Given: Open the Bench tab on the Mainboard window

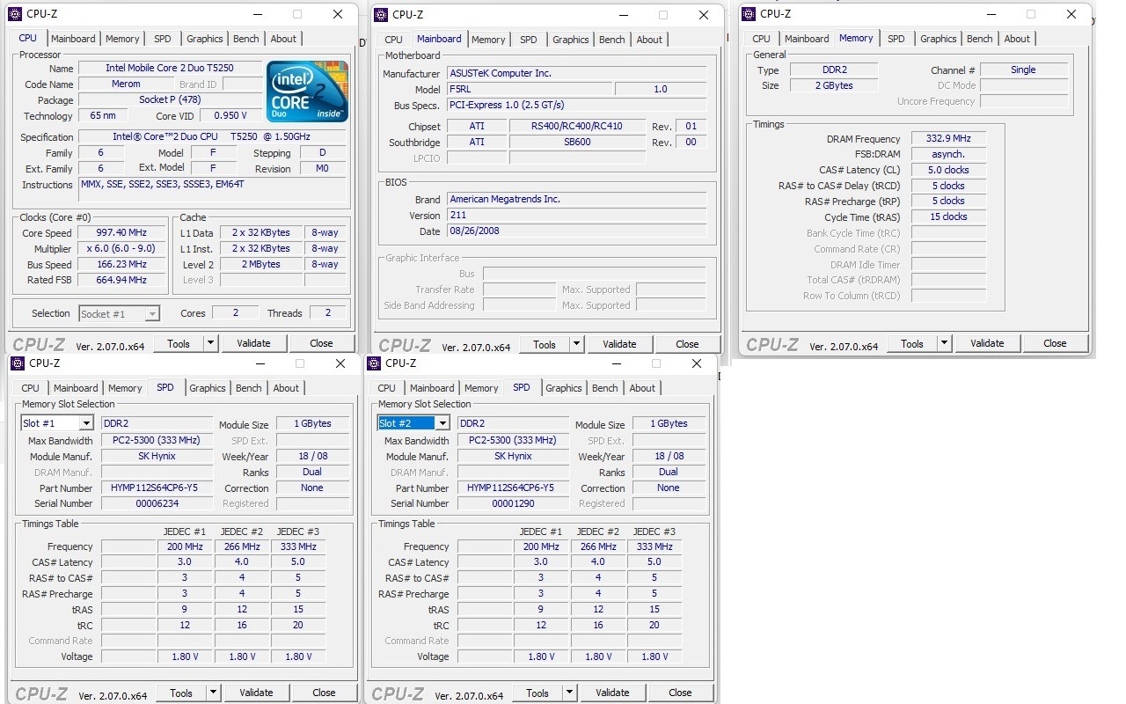Looking at the screenshot, I should coord(611,39).
